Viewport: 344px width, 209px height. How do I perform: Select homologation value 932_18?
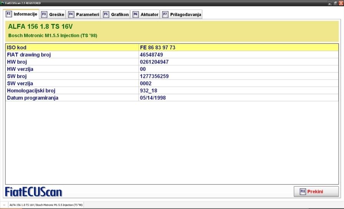coord(149,90)
